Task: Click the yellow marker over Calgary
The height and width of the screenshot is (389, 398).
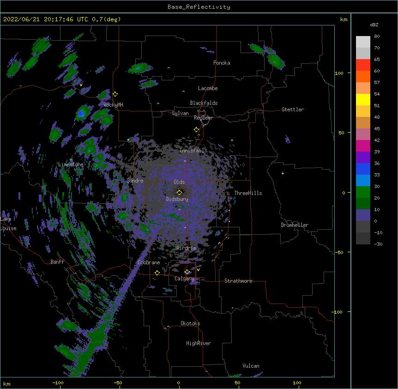Action: [x=187, y=272]
